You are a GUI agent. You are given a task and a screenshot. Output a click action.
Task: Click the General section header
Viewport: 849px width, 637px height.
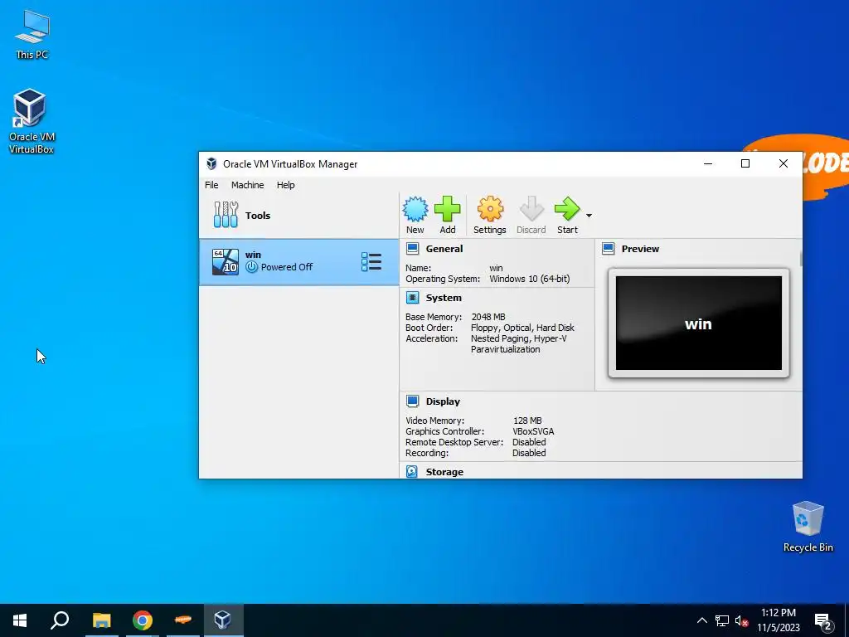tap(444, 249)
